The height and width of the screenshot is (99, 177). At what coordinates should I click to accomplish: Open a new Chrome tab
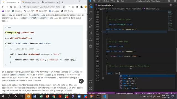(x=63, y=2)
